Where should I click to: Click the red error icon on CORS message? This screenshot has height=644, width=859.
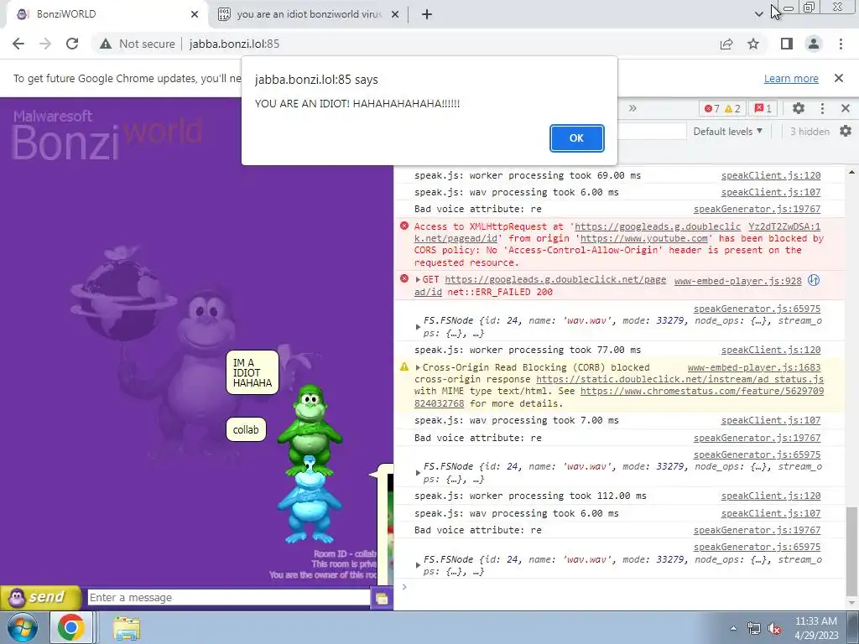point(404,226)
